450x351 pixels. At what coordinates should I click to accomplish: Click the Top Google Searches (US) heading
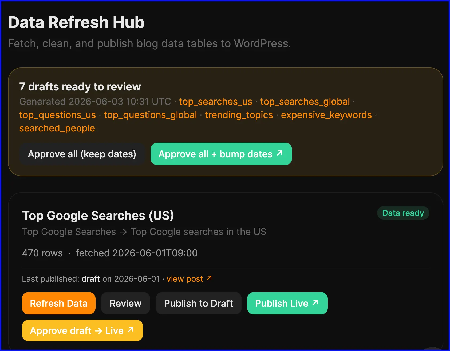pos(98,216)
